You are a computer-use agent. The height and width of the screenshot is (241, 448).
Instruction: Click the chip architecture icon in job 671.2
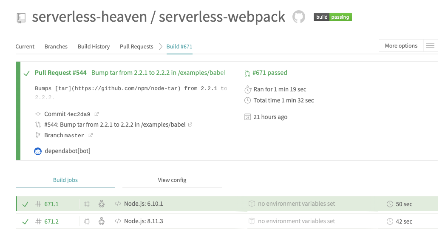pyautogui.click(x=87, y=221)
